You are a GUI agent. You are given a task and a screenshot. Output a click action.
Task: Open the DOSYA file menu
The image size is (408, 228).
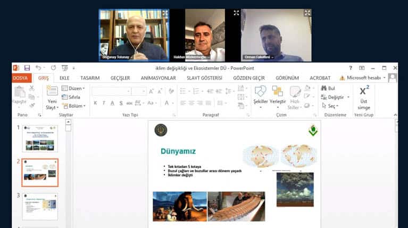point(20,78)
